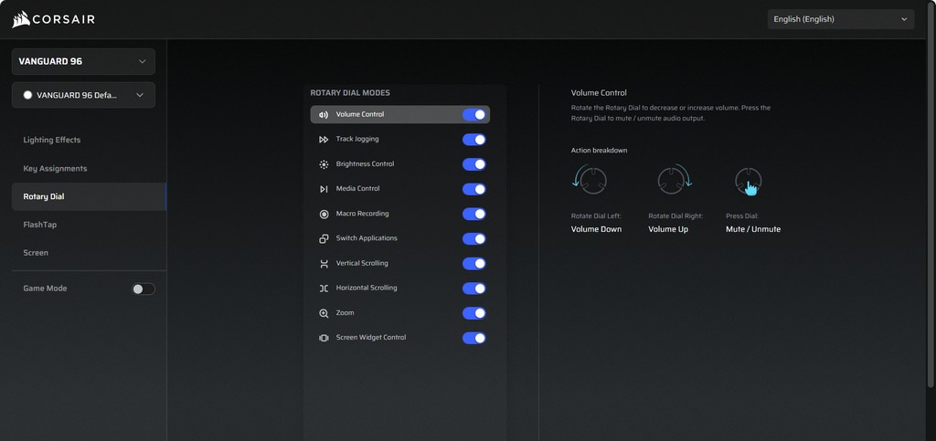
Task: Click the Brightness Control sun icon
Action: point(324,164)
